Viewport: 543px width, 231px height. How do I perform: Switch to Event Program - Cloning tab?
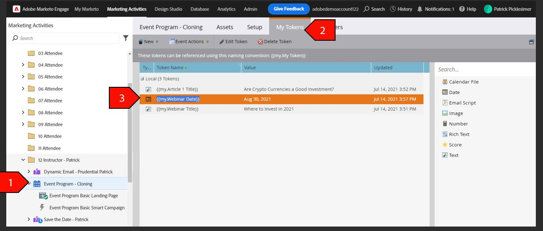171,27
